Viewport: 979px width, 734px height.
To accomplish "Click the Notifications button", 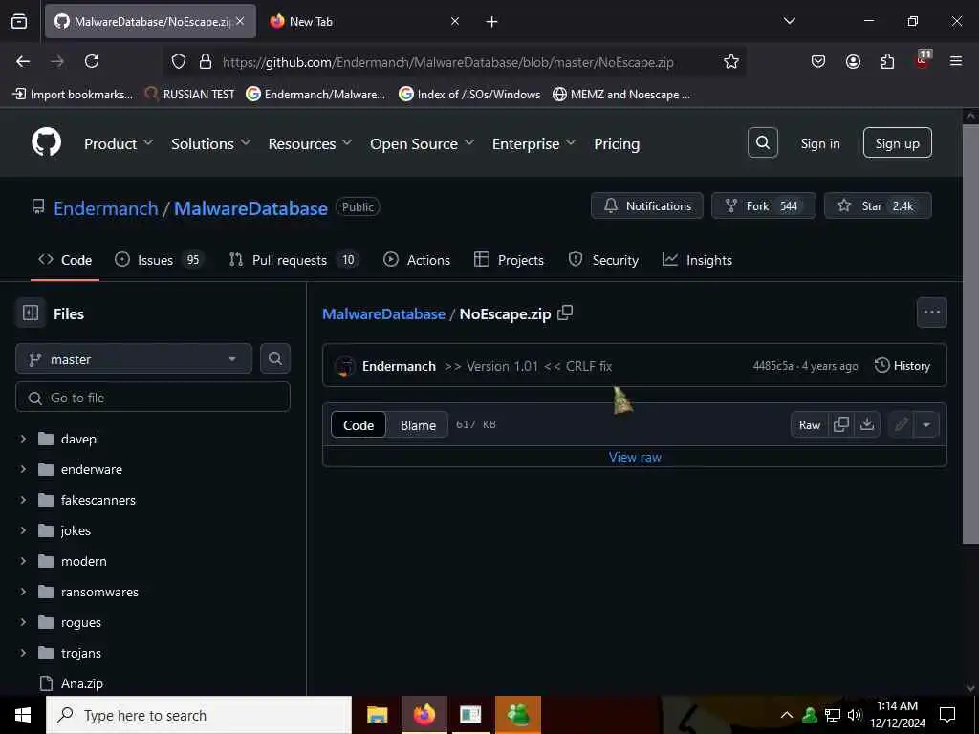I will click(x=647, y=206).
